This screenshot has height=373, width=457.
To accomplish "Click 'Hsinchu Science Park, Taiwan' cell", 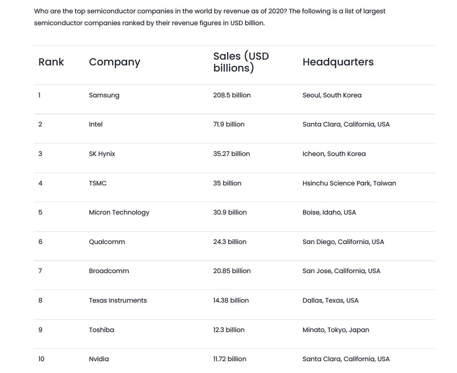I will [x=349, y=183].
